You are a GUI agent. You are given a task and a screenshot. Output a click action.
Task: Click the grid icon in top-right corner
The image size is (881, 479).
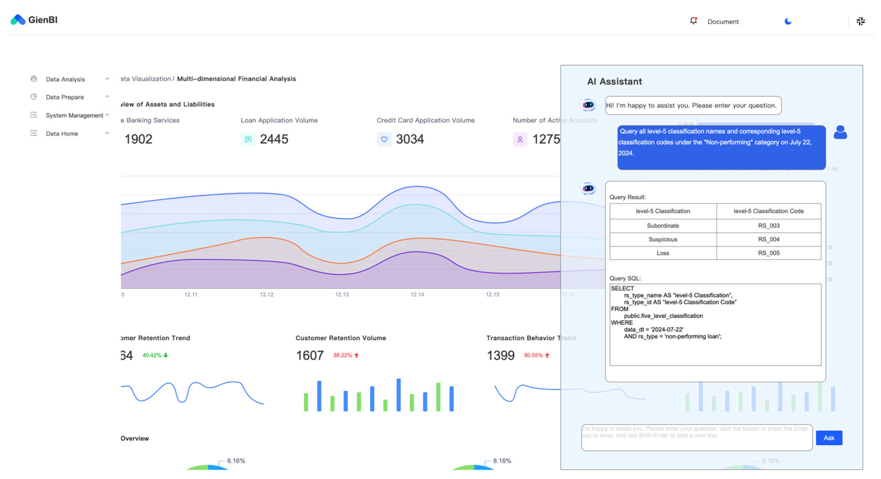[x=860, y=21]
